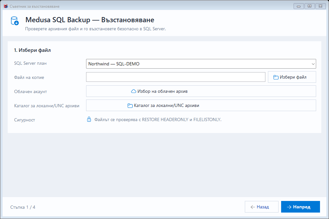
Task: Click the app icon in the title bar
Action: pos(6,6)
